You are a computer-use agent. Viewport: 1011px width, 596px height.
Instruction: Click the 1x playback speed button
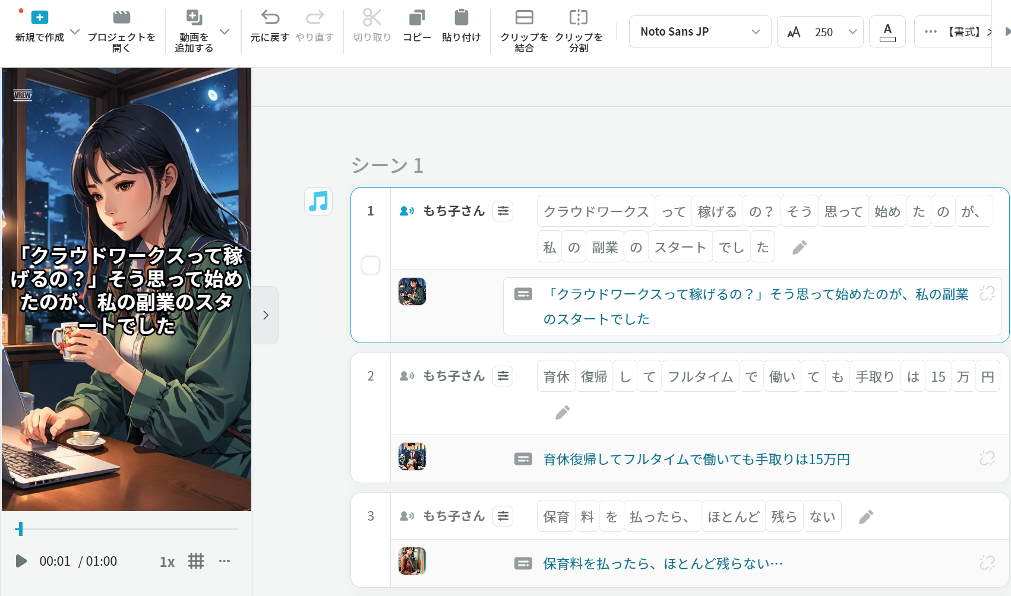(x=167, y=562)
